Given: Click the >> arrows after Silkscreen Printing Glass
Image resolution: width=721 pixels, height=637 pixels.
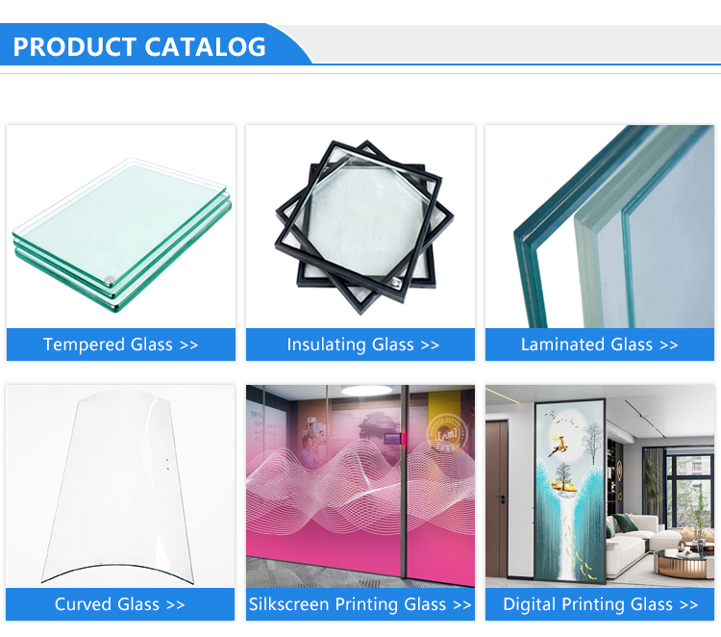Looking at the screenshot, I should [462, 605].
